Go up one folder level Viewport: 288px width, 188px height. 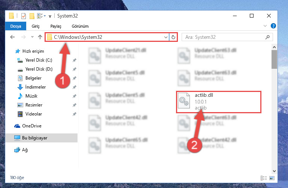point(40,37)
